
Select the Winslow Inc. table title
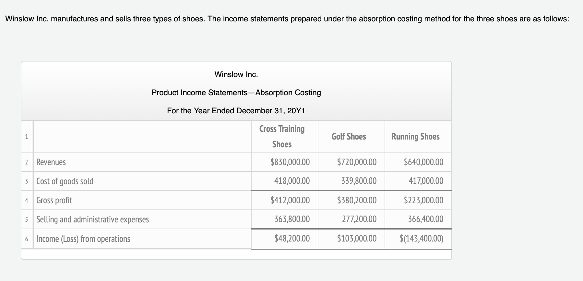[x=236, y=74]
